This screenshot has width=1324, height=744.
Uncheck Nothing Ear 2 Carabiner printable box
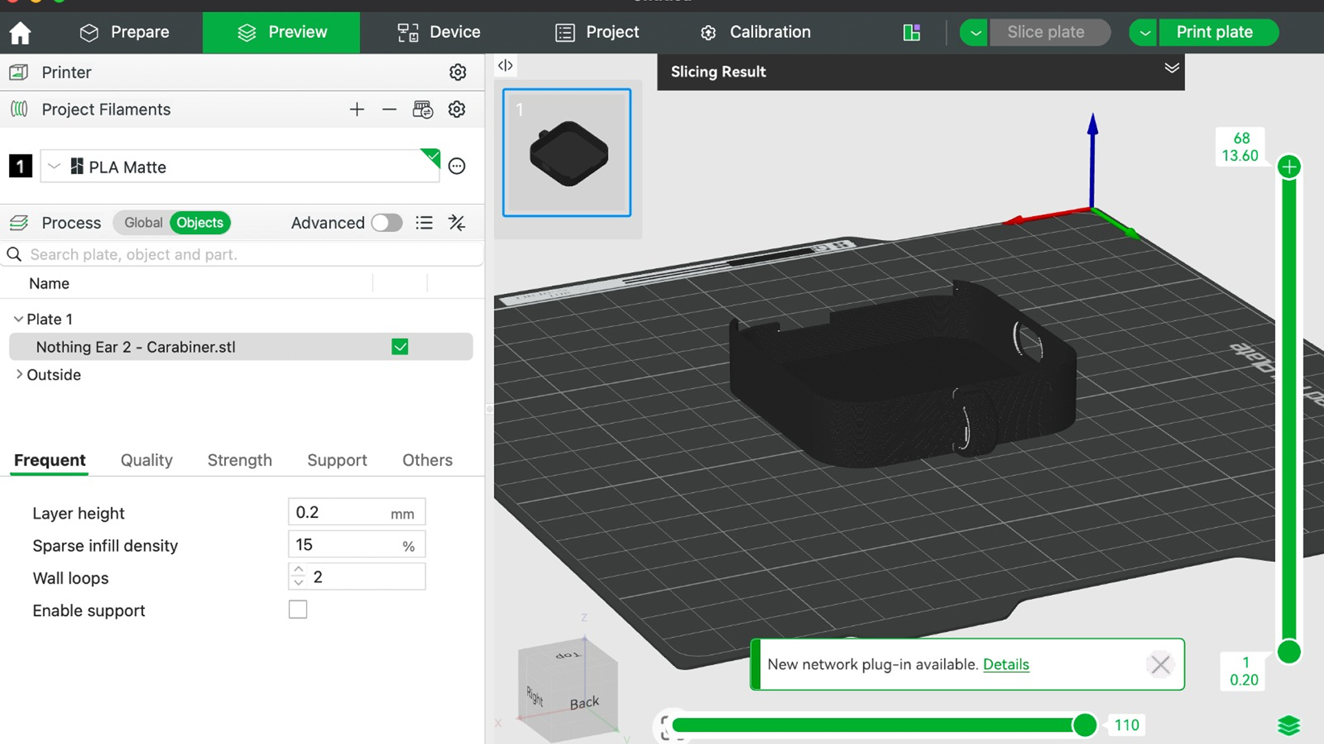400,347
